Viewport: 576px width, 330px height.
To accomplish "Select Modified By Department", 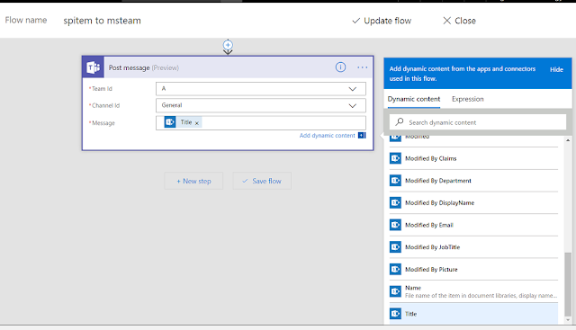I will pyautogui.click(x=473, y=180).
